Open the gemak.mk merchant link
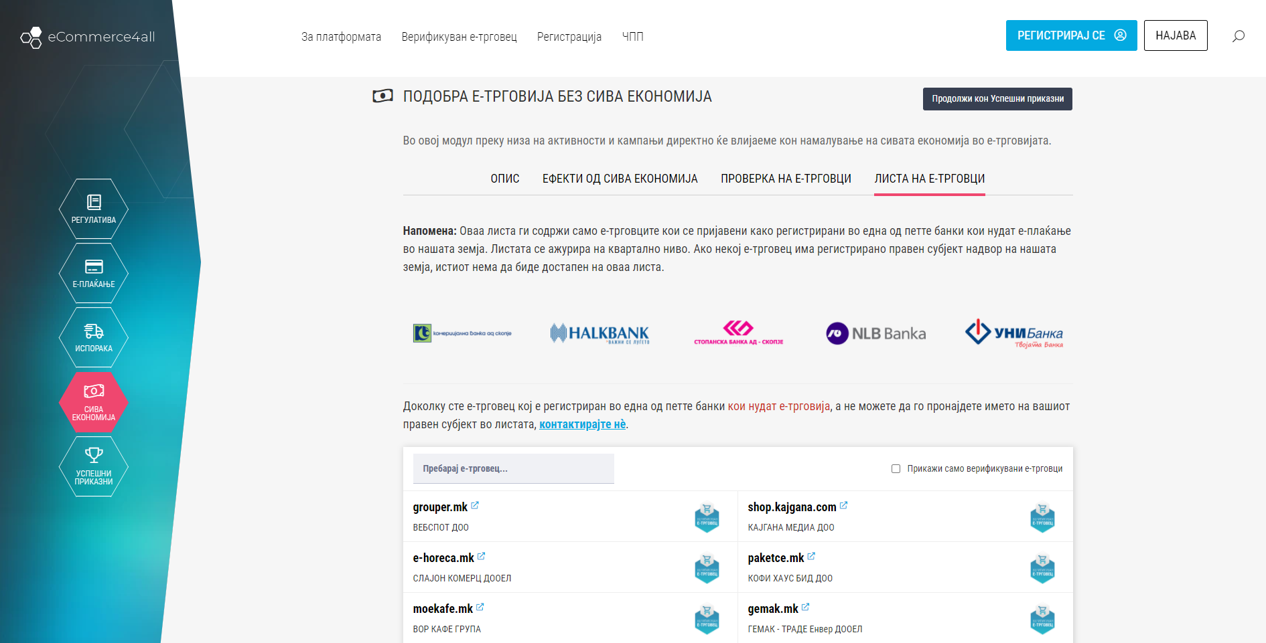The width and height of the screenshot is (1266, 643). [x=773, y=609]
